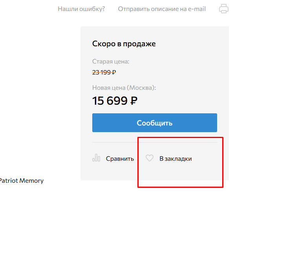Click the "Скоро в продаже" heading
Screen dimensions: 298x258
coord(124,44)
